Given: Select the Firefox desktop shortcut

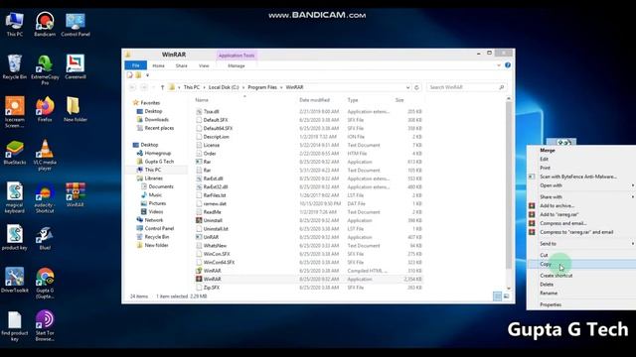Looking at the screenshot, I should coord(45,110).
